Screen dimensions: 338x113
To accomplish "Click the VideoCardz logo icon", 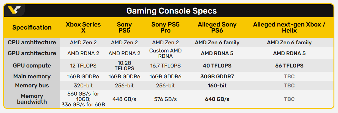I will pyautogui.click(x=14, y=10).
